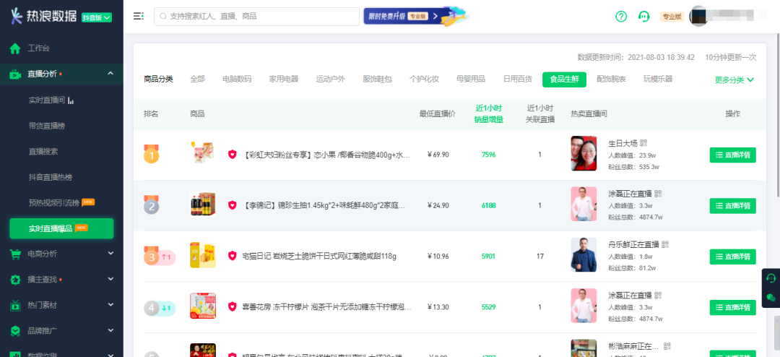Click the gold rank 1 medal icon
The height and width of the screenshot is (357, 780).
(151, 154)
